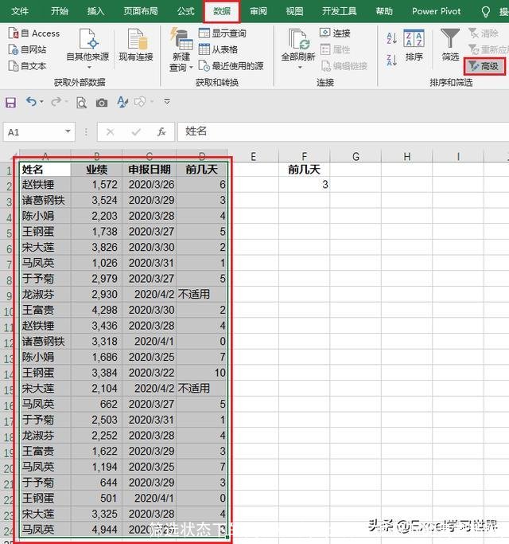Open the Name Box dropdown arrow
The image size is (509, 544).
68,131
